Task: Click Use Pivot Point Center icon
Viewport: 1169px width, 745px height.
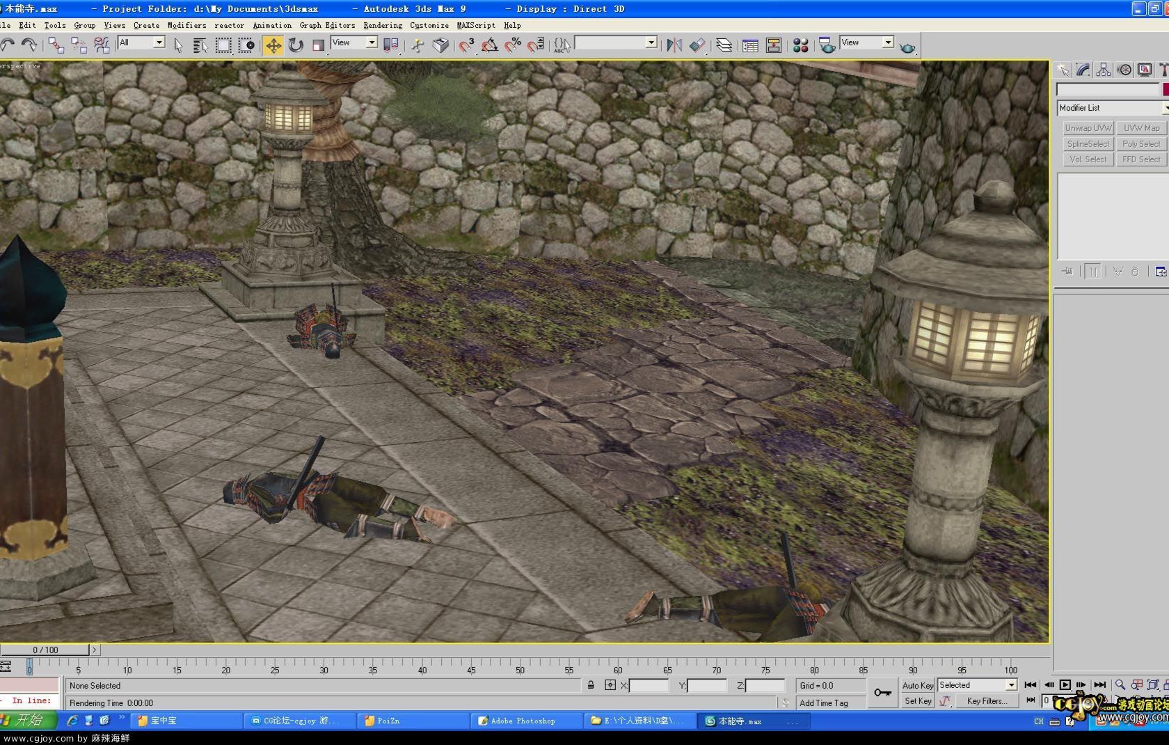Action: [391, 45]
